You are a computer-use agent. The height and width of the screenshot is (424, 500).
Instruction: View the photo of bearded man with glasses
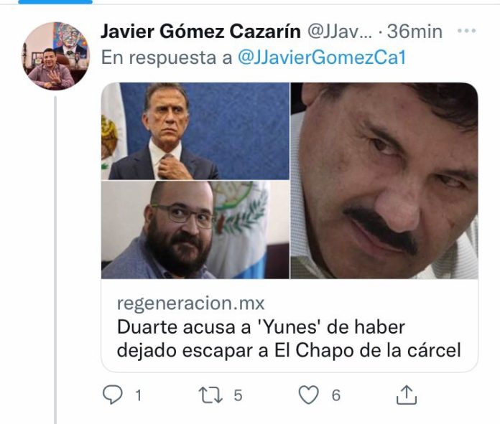tap(195, 230)
